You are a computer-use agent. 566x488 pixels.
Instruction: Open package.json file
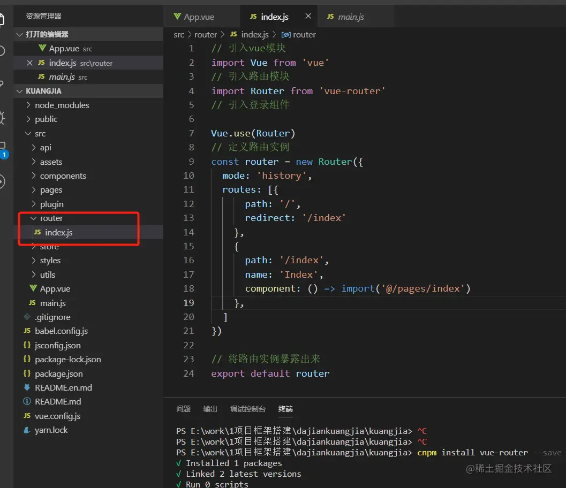pyautogui.click(x=88, y=373)
